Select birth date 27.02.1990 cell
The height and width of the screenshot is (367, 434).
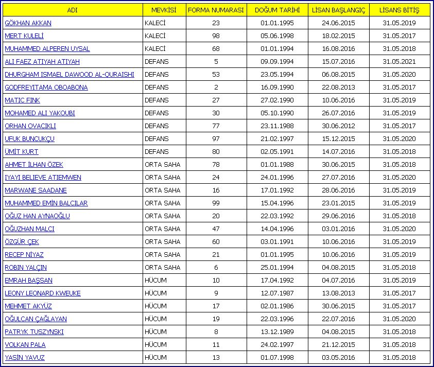click(x=277, y=100)
